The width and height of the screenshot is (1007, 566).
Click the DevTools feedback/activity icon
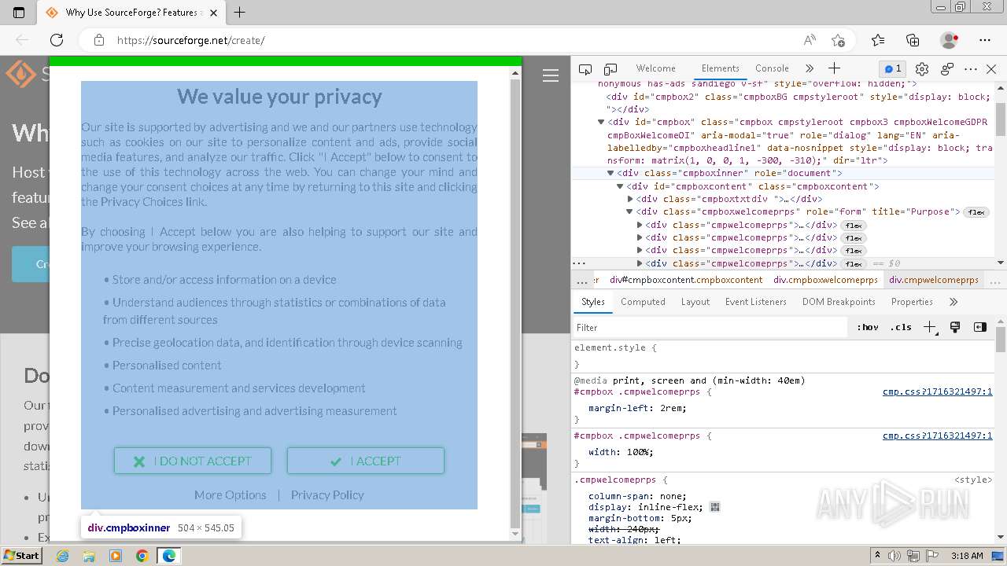[947, 69]
